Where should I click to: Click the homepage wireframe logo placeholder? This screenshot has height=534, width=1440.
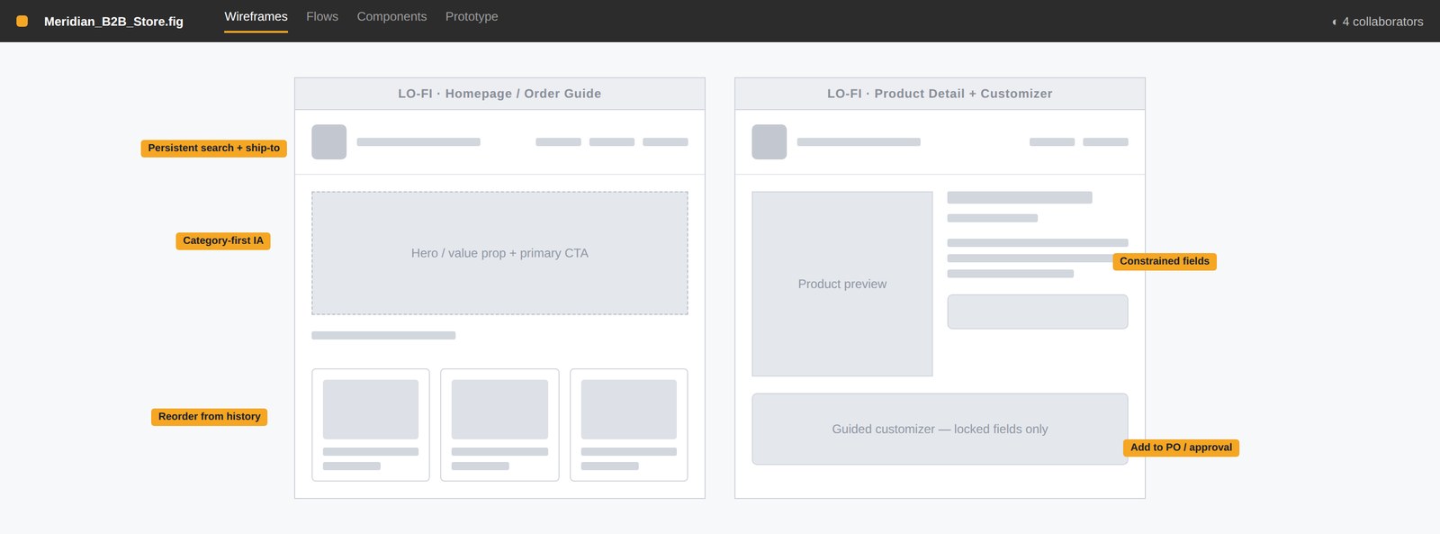pos(329,142)
